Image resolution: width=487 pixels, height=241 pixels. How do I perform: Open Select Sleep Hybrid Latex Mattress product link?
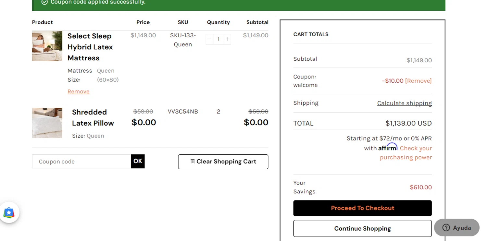pyautogui.click(x=90, y=47)
